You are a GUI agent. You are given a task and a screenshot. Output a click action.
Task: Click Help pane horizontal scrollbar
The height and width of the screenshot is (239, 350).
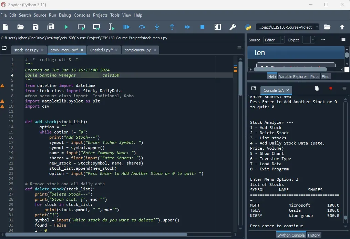click(290, 69)
